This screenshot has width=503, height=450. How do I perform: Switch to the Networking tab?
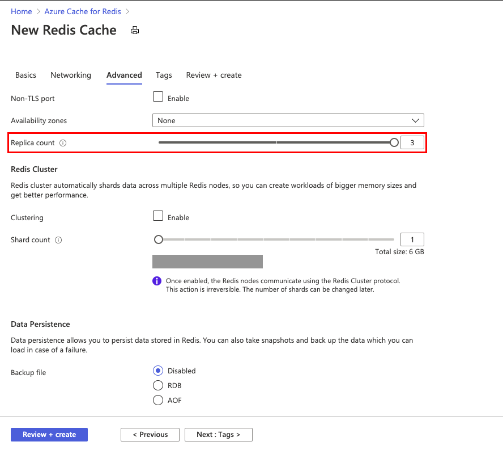point(71,75)
